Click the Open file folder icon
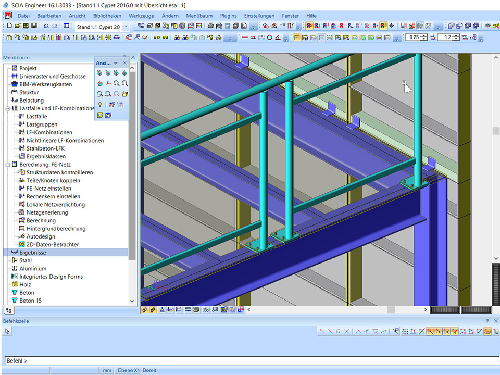Viewport: 500px width, 375px height. [18, 26]
